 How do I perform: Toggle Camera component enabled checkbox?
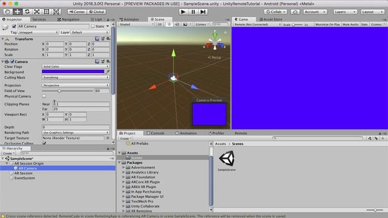click(12, 61)
